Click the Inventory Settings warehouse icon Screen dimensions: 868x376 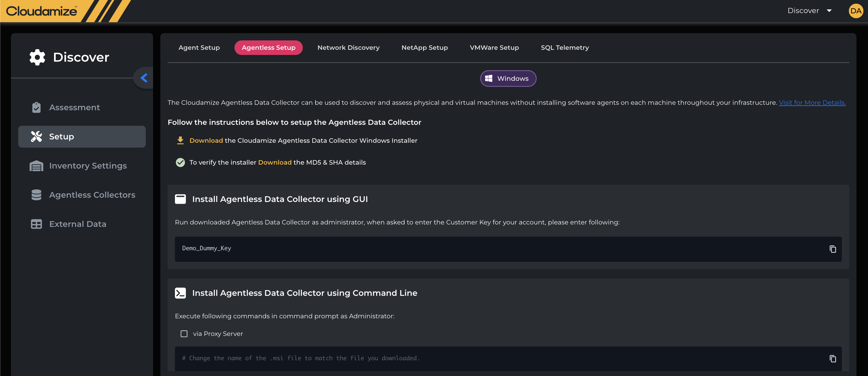[x=36, y=166]
